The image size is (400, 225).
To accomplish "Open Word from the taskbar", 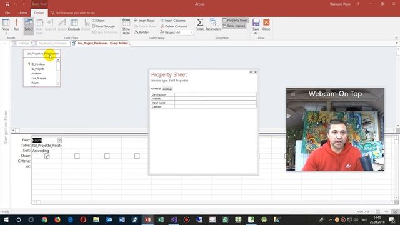I will [x=122, y=219].
